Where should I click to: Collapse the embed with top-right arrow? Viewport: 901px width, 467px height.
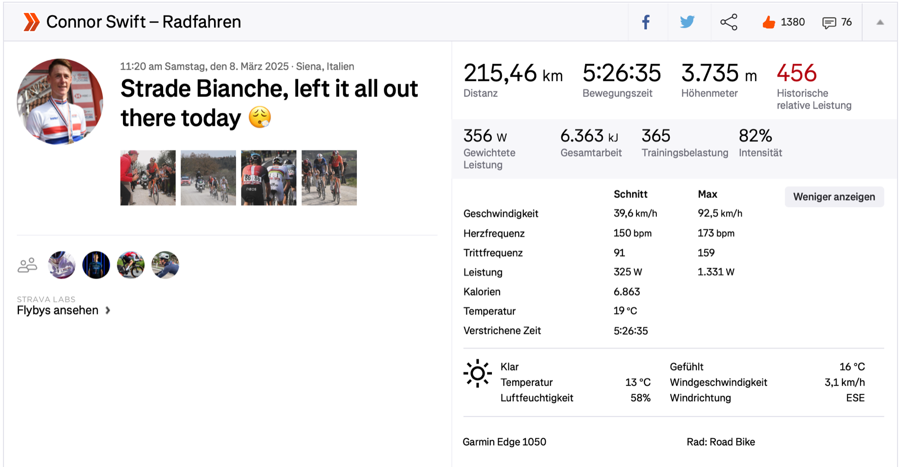(880, 22)
